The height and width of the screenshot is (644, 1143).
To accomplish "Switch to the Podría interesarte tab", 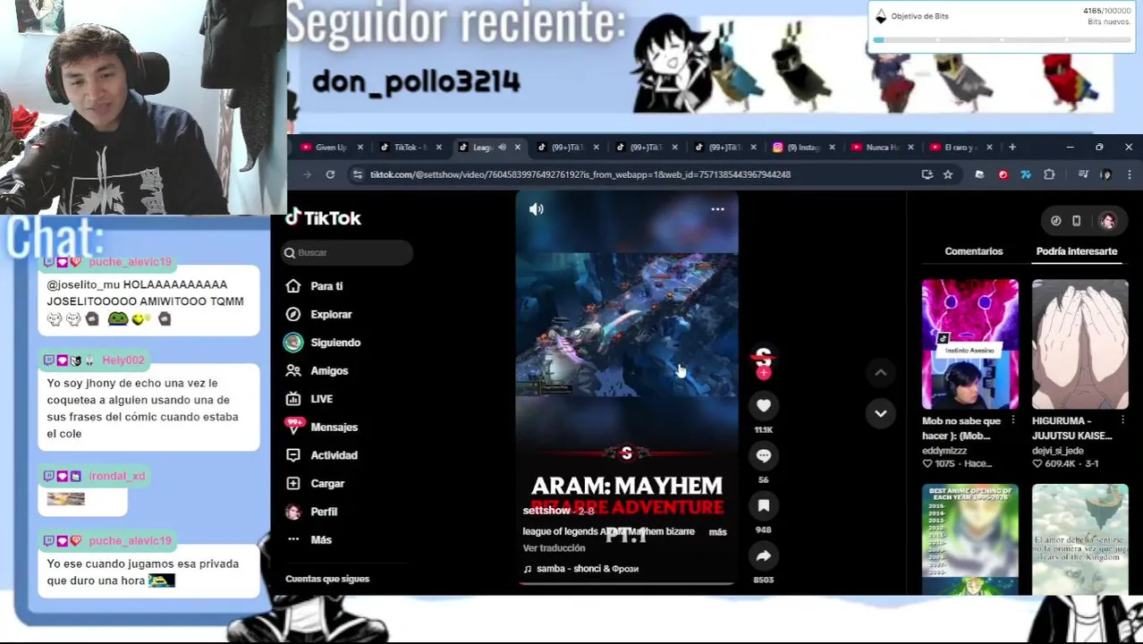I will [1076, 251].
